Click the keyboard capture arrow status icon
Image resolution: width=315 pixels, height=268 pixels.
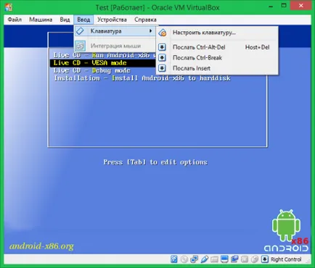point(265,259)
